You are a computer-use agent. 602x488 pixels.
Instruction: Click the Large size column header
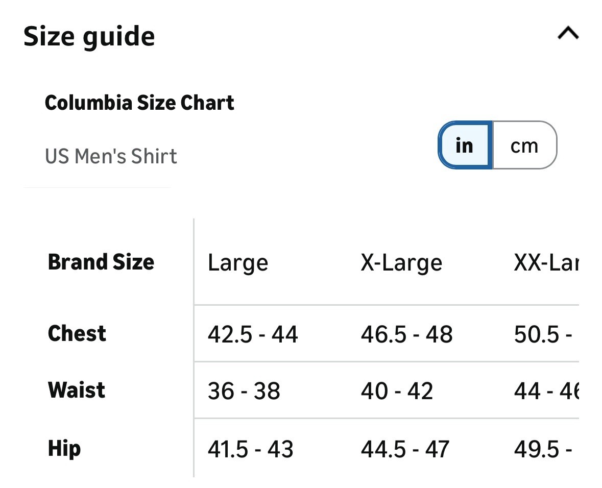pyautogui.click(x=237, y=262)
